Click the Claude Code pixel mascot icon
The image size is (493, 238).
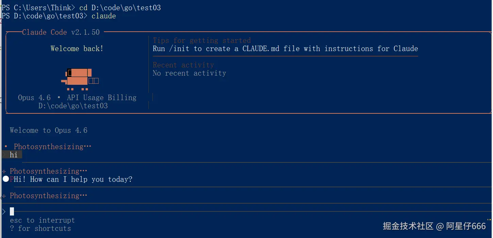[x=80, y=79]
